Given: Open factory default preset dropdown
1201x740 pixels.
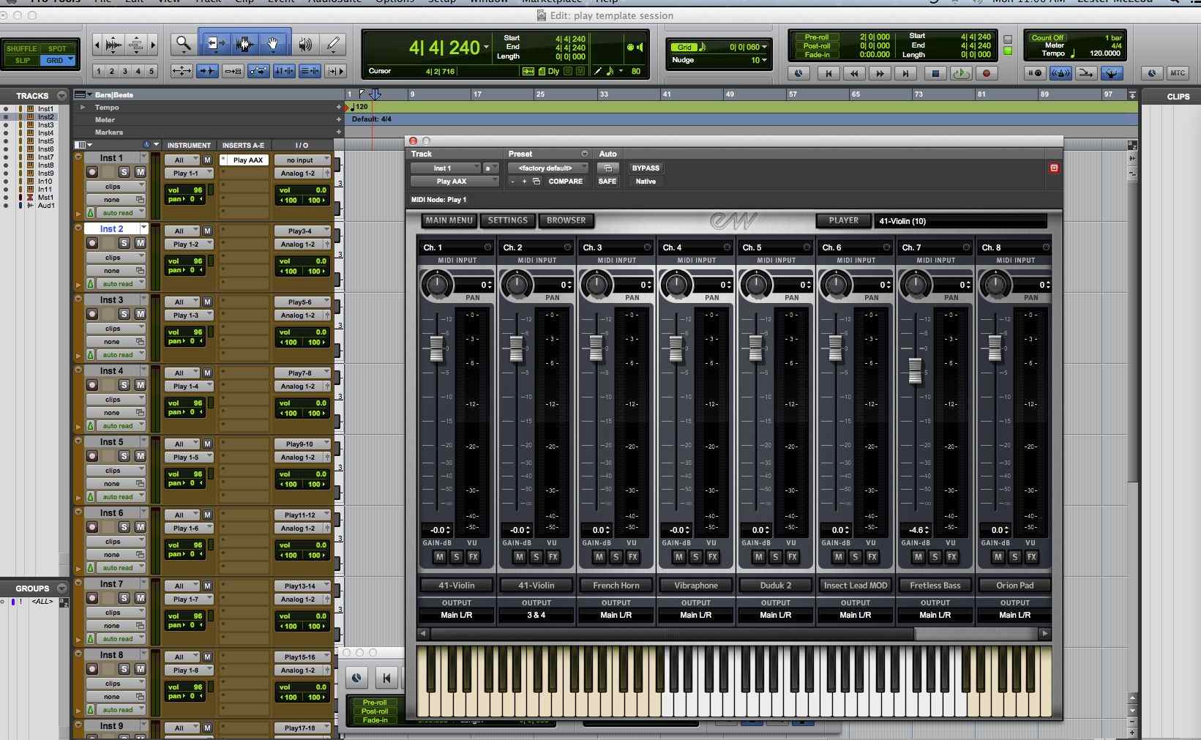Looking at the screenshot, I should [x=547, y=168].
